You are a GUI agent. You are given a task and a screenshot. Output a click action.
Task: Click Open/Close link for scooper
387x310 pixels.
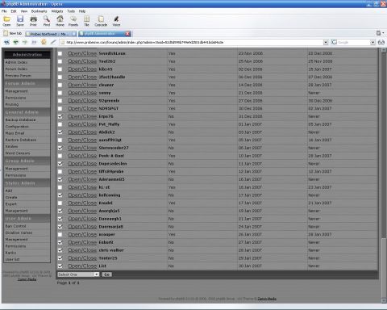coord(82,235)
